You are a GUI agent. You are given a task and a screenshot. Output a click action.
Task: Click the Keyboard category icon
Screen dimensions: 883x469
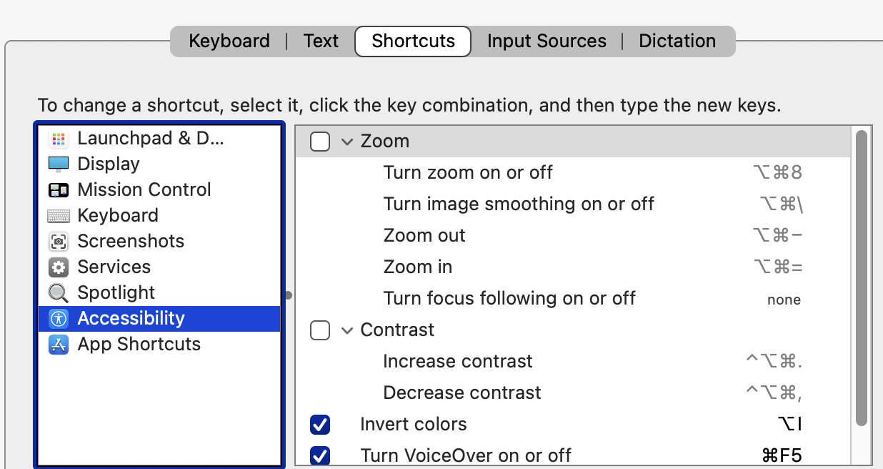click(59, 216)
